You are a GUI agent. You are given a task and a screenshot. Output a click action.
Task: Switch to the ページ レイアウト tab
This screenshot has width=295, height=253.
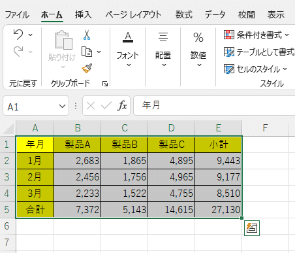click(133, 15)
